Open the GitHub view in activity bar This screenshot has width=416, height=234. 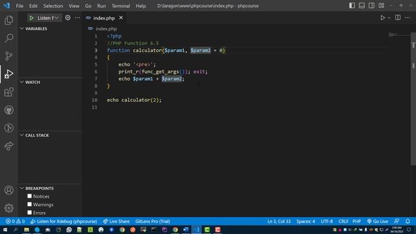pyautogui.click(x=8, y=110)
